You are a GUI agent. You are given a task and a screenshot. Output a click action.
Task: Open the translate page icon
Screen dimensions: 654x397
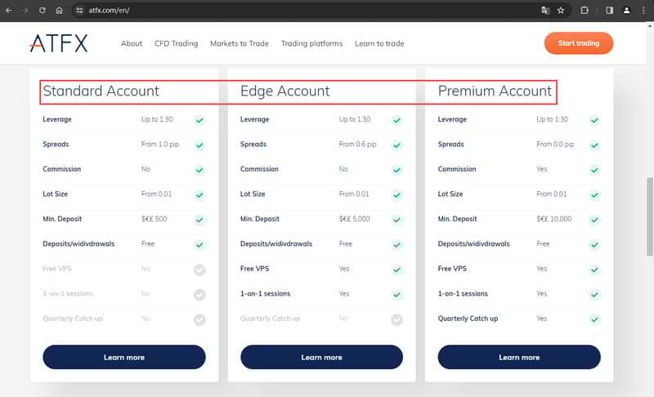pos(545,11)
